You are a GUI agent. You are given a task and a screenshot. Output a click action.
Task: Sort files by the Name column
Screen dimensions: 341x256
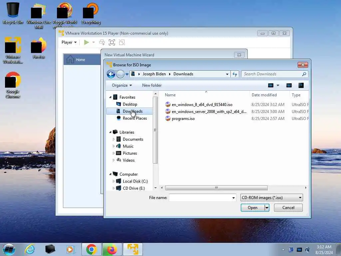click(x=170, y=95)
